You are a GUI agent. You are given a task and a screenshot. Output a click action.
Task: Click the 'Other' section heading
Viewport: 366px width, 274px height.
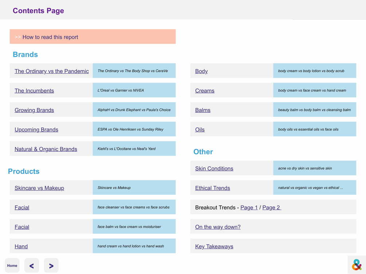tap(203, 152)
